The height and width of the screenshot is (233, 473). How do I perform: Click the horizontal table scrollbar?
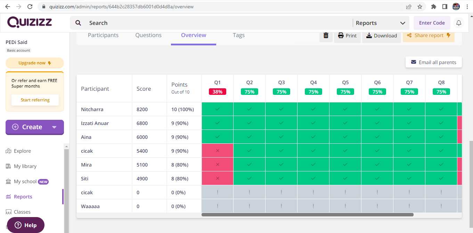coord(307,215)
